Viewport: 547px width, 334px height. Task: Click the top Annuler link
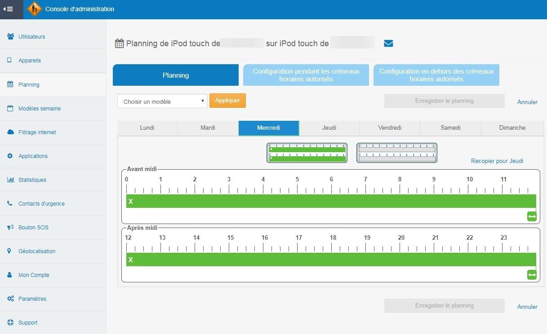[x=527, y=102]
